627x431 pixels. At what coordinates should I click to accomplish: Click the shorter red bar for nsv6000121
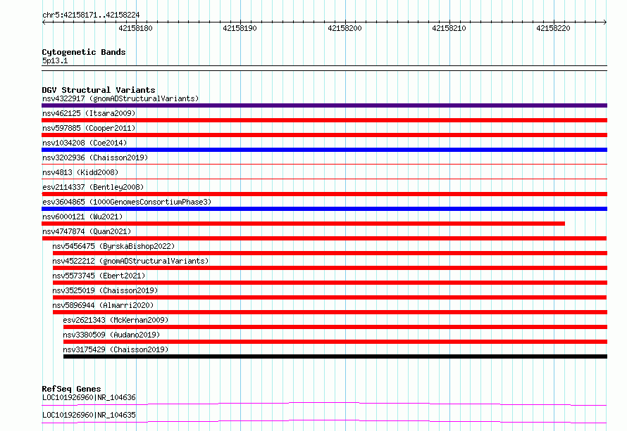click(x=304, y=224)
